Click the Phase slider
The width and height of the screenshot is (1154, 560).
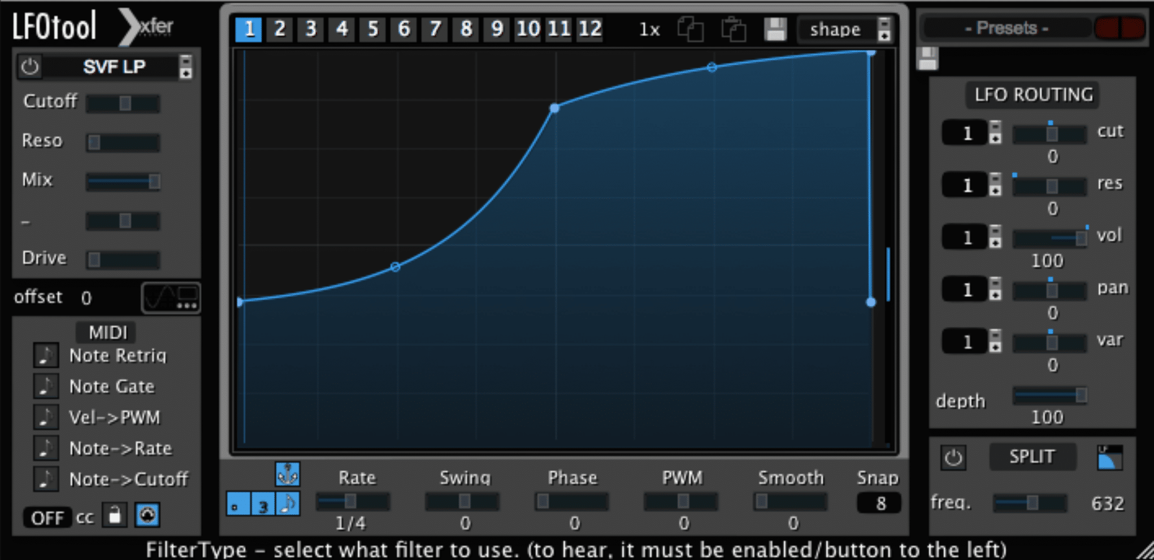tap(572, 501)
